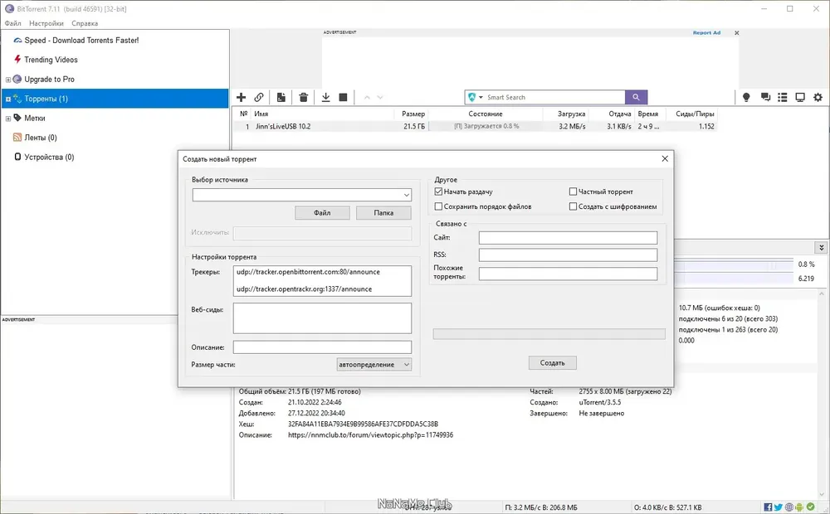Uncheck the Начать раздачу checkbox
This screenshot has width=830, height=514.
coord(438,192)
